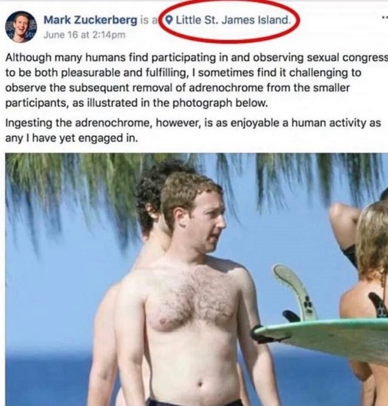Click the first paragraph of post text
The image size is (388, 406).
point(196,80)
